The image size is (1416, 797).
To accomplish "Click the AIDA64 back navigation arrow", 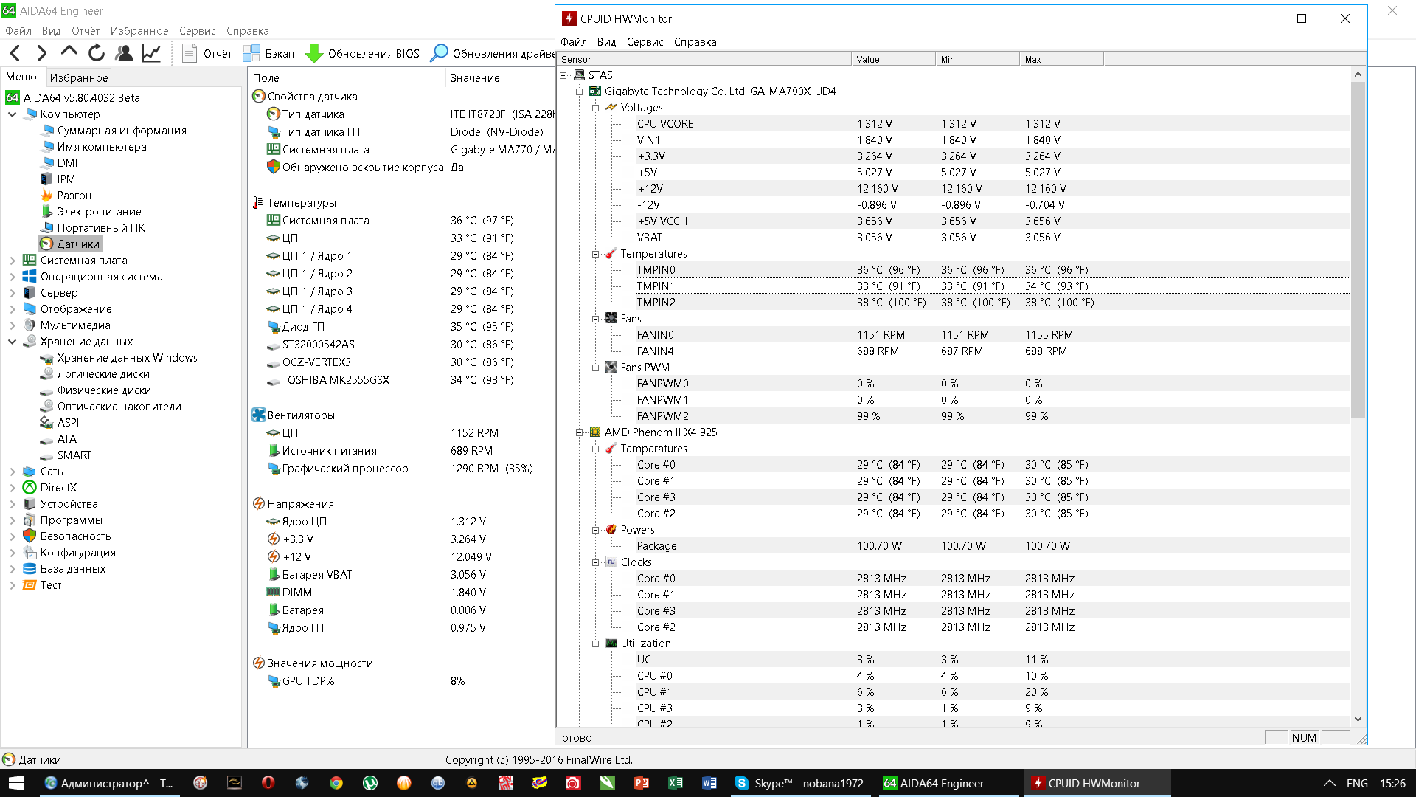I will (x=15, y=53).
